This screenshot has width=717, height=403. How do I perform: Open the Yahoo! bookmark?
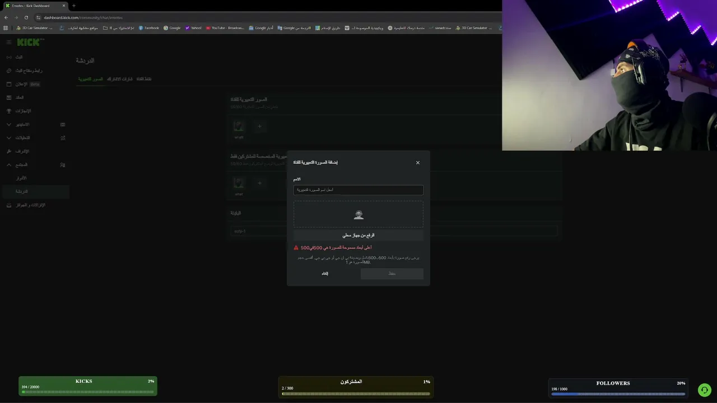click(193, 28)
